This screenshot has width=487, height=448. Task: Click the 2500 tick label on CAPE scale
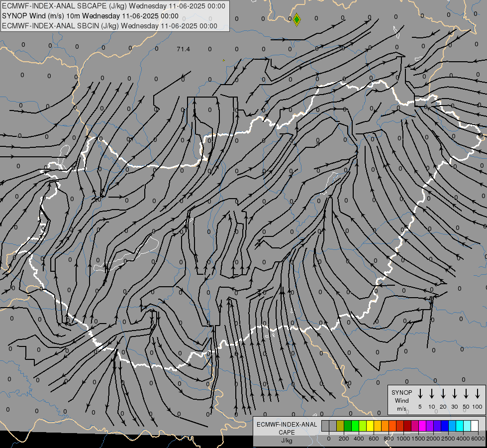tap(448, 439)
